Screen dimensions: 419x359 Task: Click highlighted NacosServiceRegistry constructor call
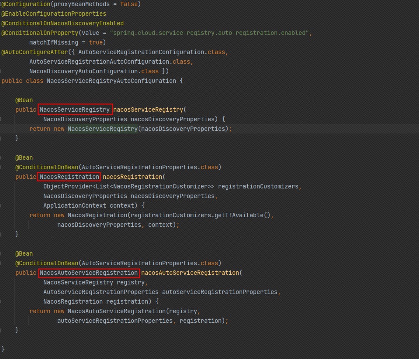point(103,129)
